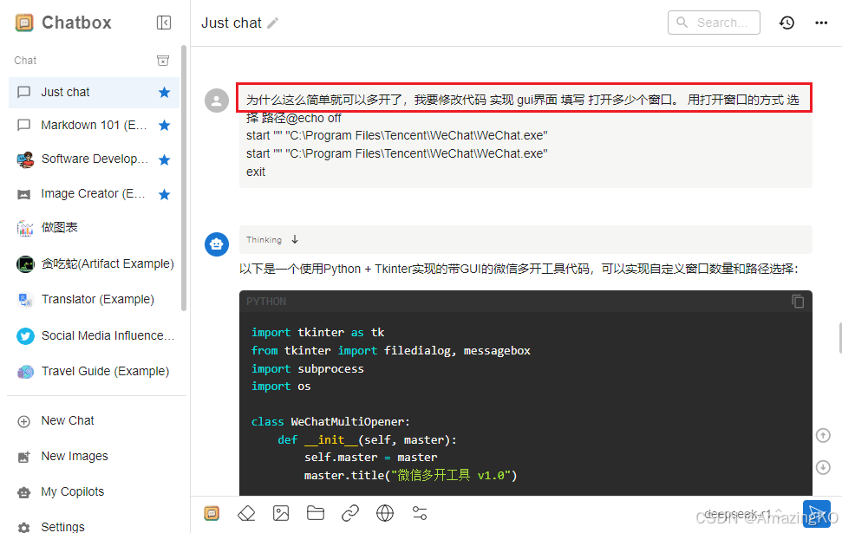Image resolution: width=842 pixels, height=533 pixels.
Task: Collapse the sidebar with the panel icon
Action: click(x=164, y=23)
